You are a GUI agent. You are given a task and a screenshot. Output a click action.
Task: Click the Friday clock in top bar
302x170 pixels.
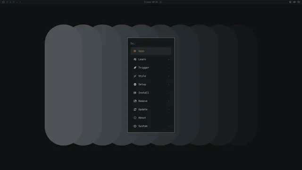click(x=151, y=2)
